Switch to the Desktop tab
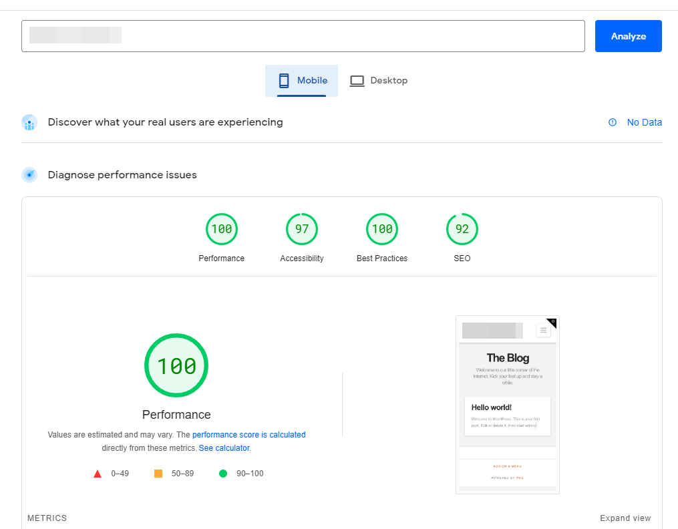The image size is (678, 529). 378,81
